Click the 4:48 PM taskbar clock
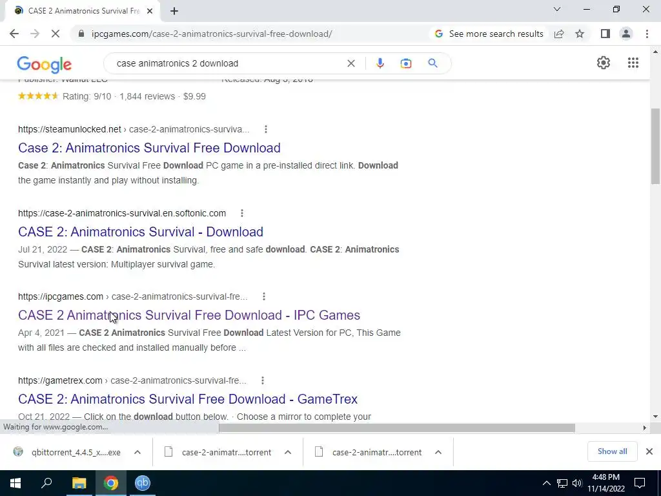661x496 pixels. pyautogui.click(x=605, y=483)
